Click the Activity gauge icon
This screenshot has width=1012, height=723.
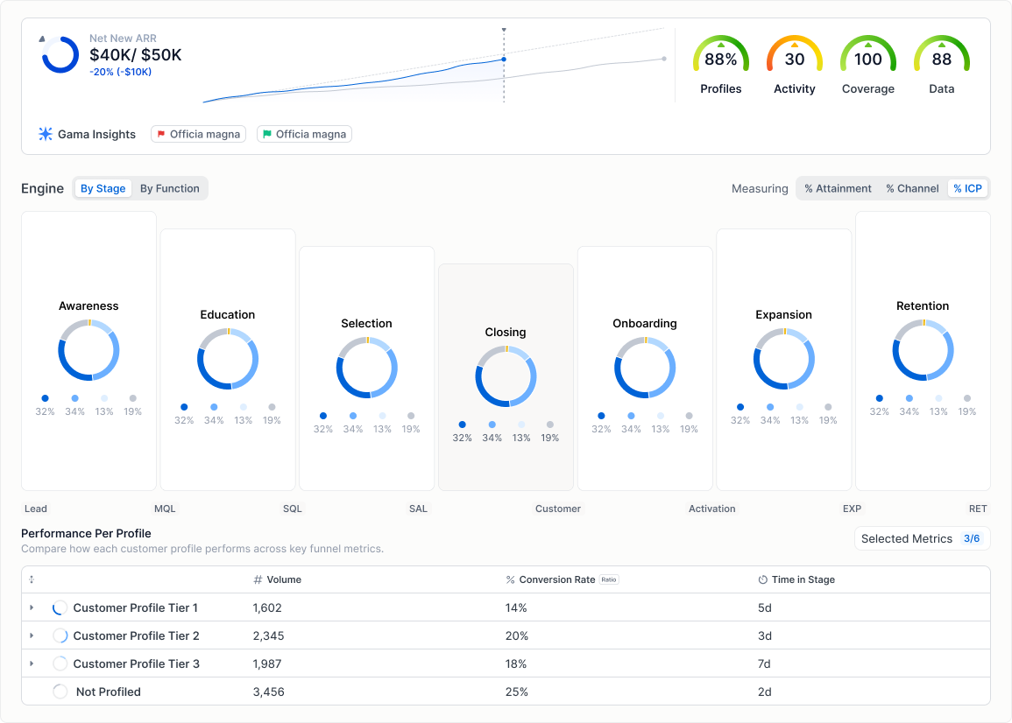794,53
